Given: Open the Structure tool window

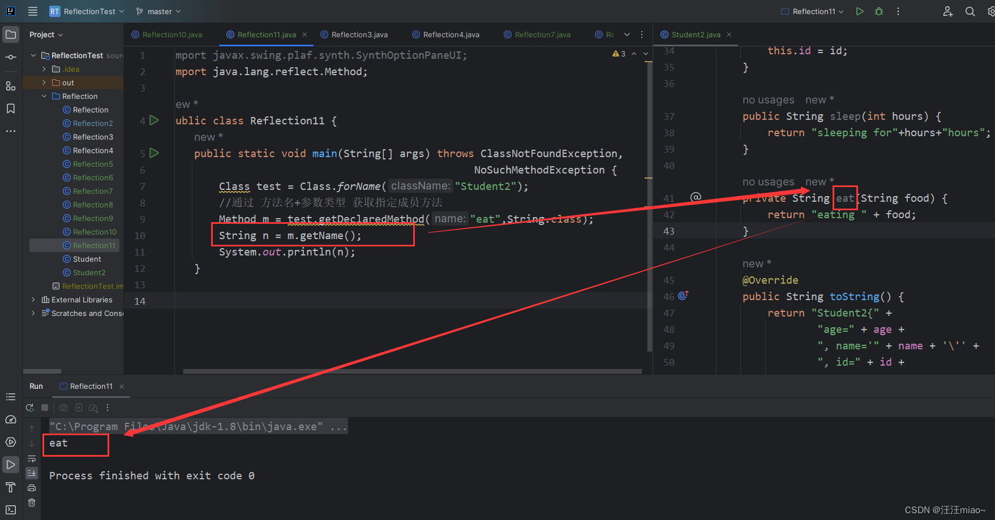Looking at the screenshot, I should click(x=11, y=86).
